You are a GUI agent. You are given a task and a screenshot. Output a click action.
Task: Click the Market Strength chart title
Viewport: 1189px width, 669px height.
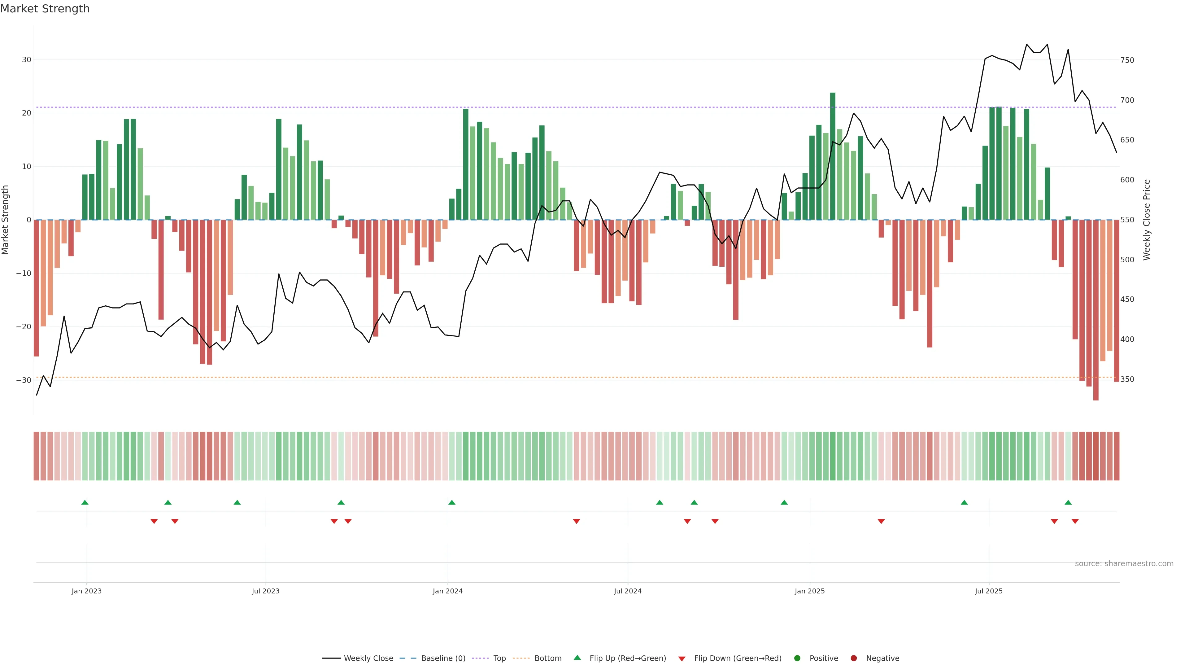[45, 9]
